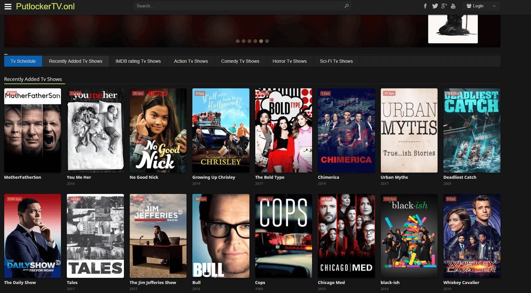The height and width of the screenshot is (293, 531).
Task: Open the Comedy Tv Shows tab
Action: point(240,61)
